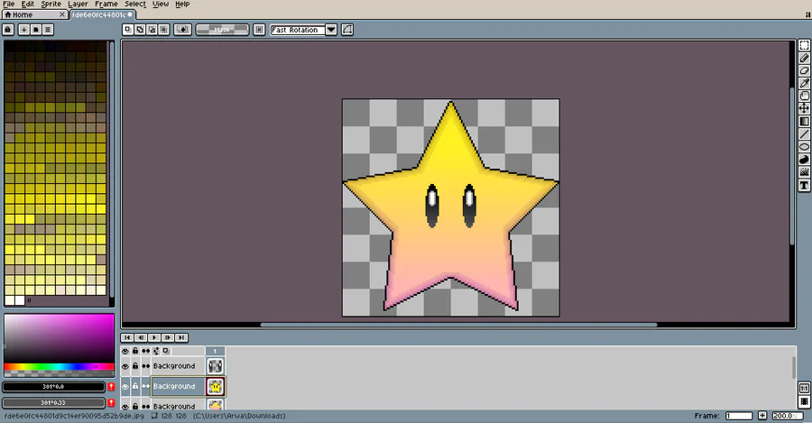Select the Contour tool
The height and width of the screenshot is (423, 812).
[804, 160]
